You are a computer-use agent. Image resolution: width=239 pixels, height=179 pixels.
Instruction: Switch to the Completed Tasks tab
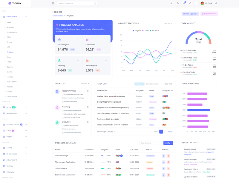[152, 84]
